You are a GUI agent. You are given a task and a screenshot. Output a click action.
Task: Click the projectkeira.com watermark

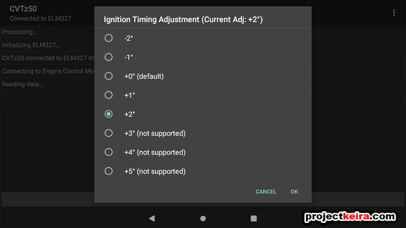(350, 217)
